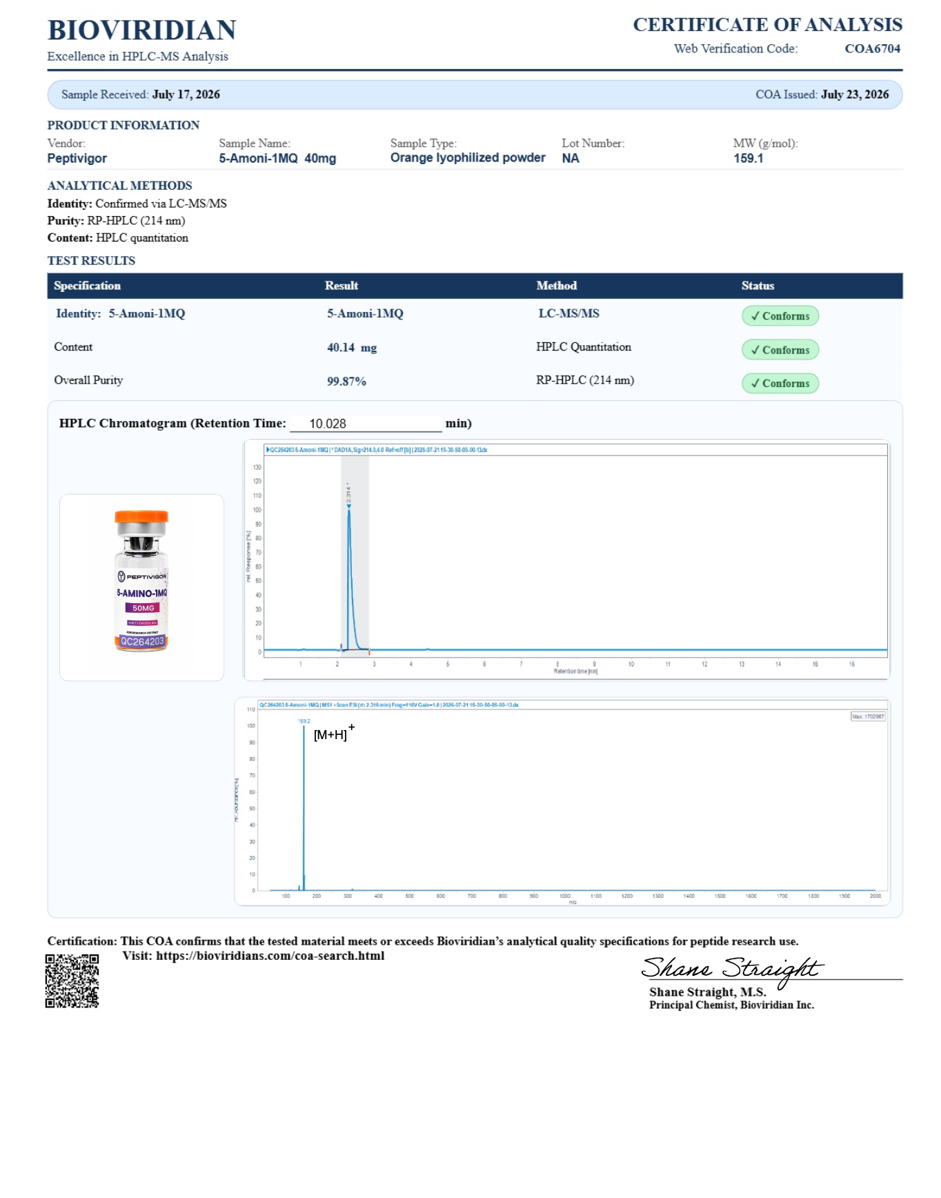Click the Result column header
This screenshot has height=1198, width=941.
(341, 286)
